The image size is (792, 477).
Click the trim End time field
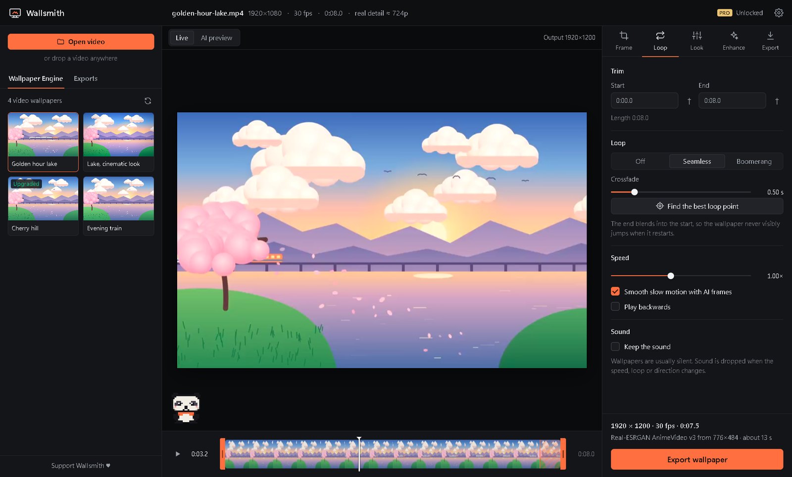[732, 100]
